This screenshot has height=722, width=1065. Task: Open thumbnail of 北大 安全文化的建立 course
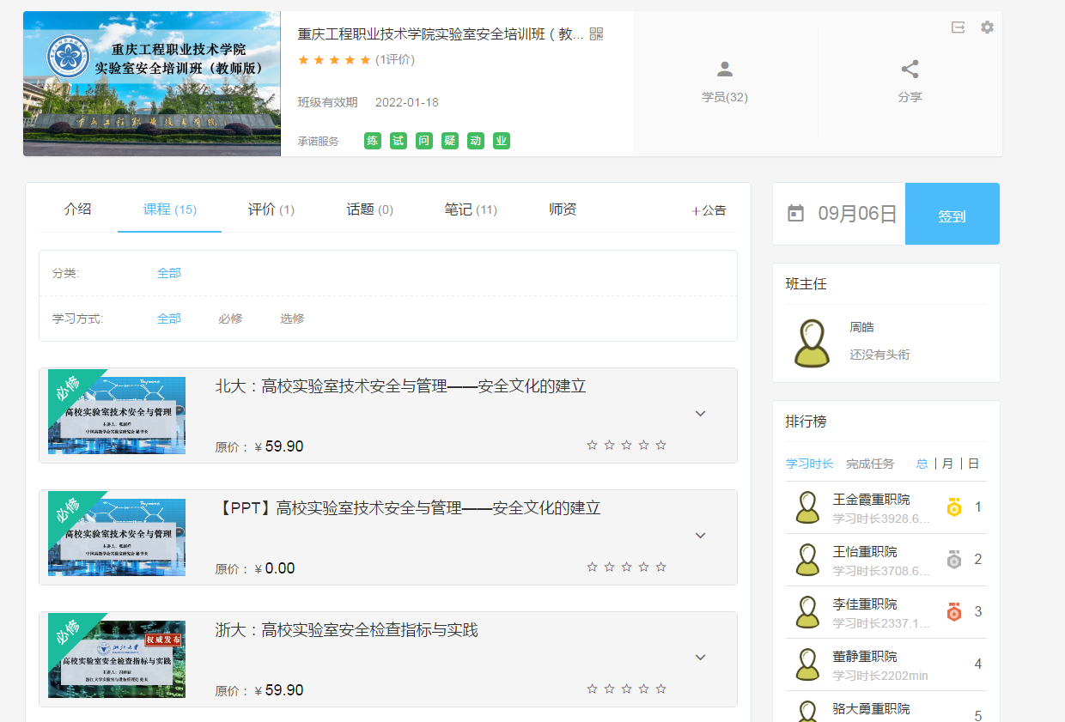117,416
